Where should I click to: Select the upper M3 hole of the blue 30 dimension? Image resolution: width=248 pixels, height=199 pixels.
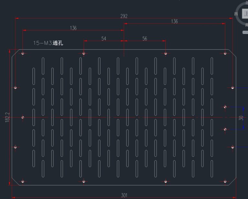coord(225,107)
